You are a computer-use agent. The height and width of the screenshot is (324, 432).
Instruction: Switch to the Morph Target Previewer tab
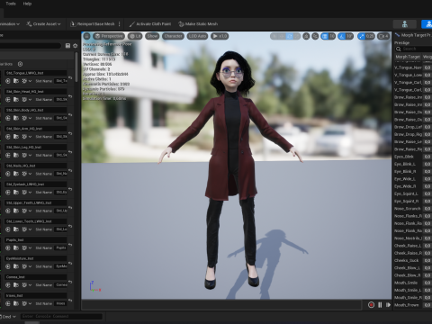point(413,35)
